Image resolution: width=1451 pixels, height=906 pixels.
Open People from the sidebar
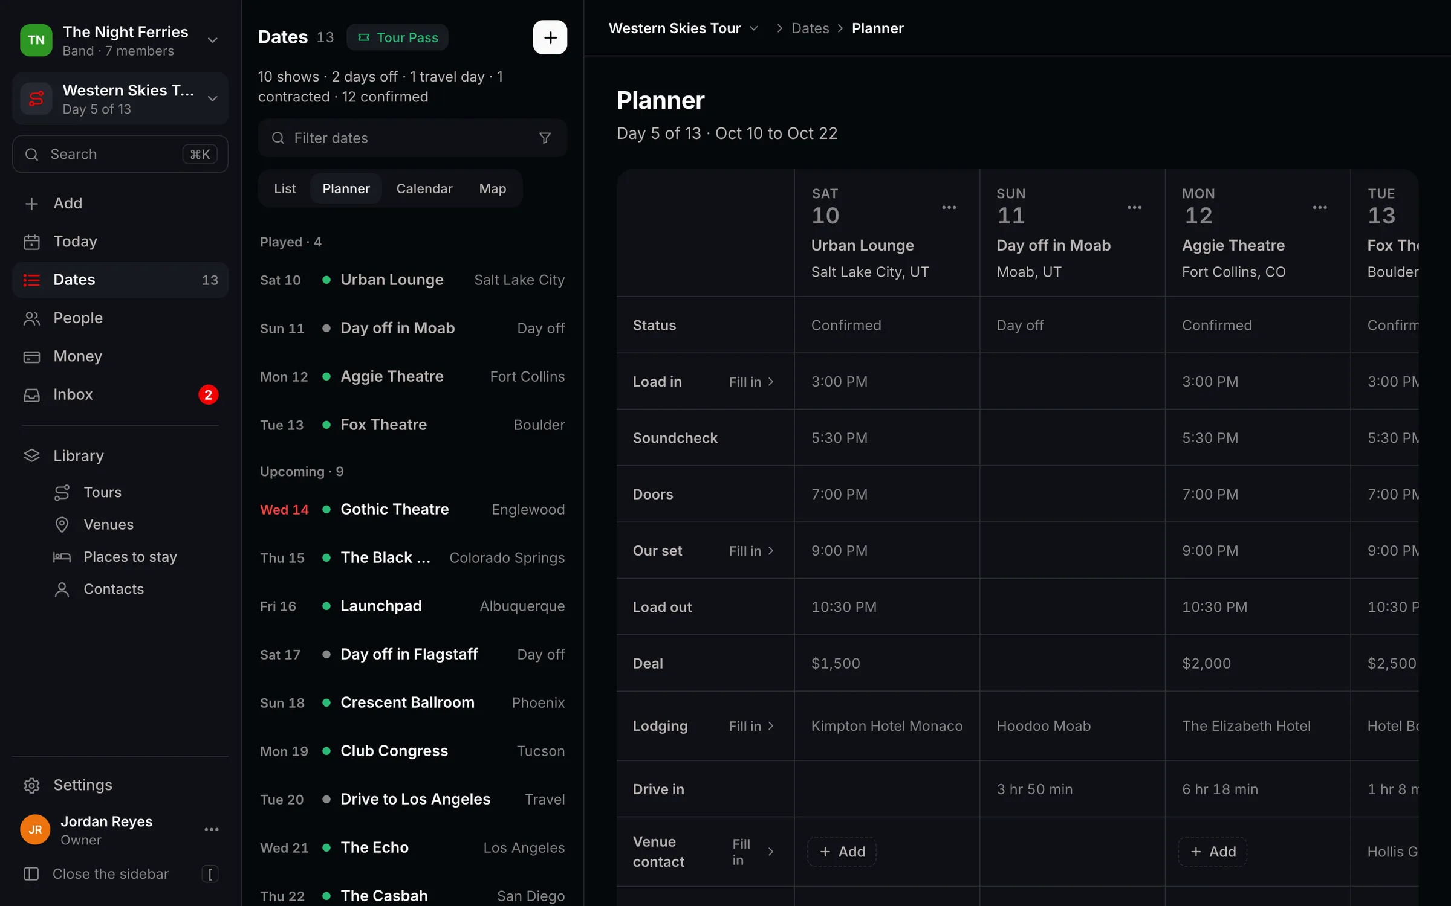(120, 318)
